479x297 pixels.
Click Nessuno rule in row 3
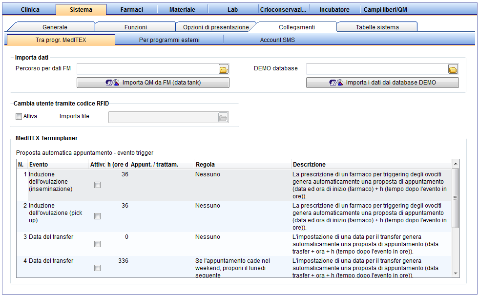pyautogui.click(x=208, y=237)
